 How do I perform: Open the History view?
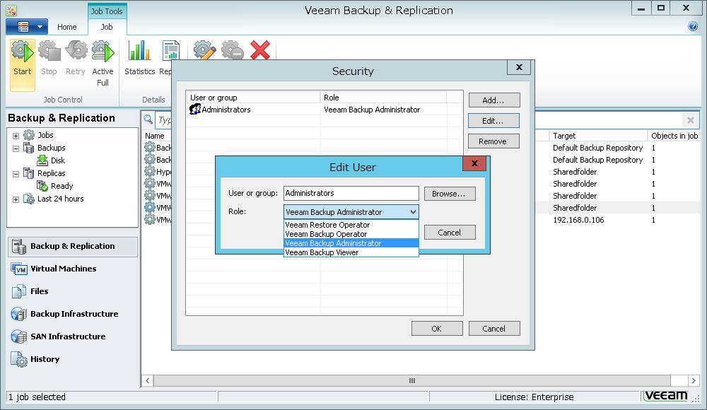73,360
